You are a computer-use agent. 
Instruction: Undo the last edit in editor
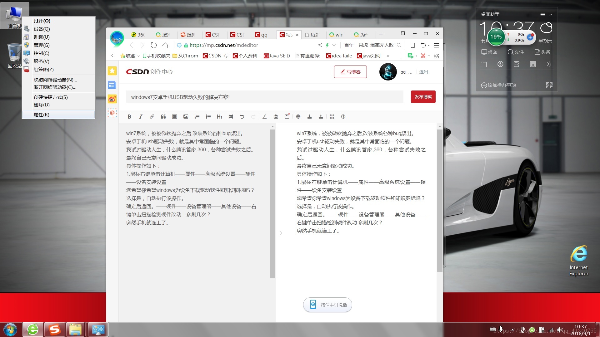(242, 117)
